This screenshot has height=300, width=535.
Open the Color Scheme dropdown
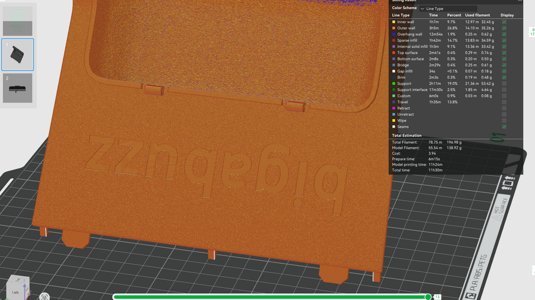(448, 9)
